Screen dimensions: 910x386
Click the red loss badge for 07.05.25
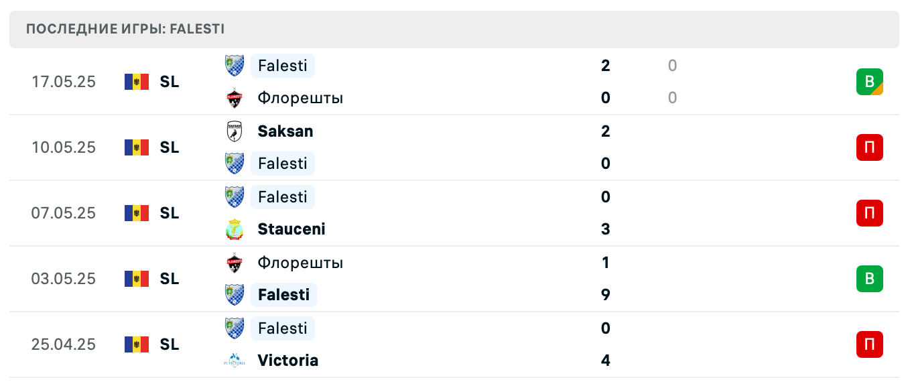pos(869,213)
